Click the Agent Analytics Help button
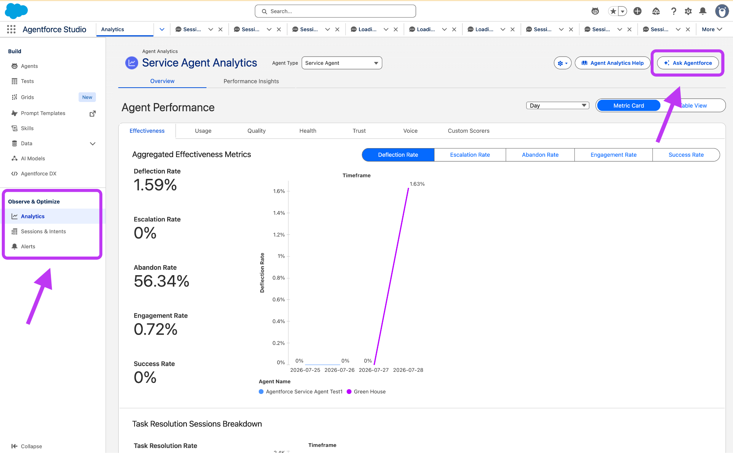733x453 pixels. pyautogui.click(x=612, y=63)
